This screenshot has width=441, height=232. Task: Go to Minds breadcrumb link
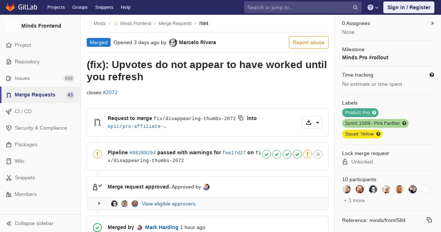[x=100, y=23]
